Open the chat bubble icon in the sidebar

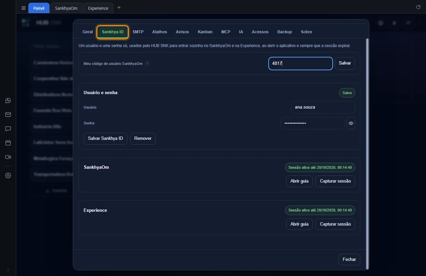(8, 129)
